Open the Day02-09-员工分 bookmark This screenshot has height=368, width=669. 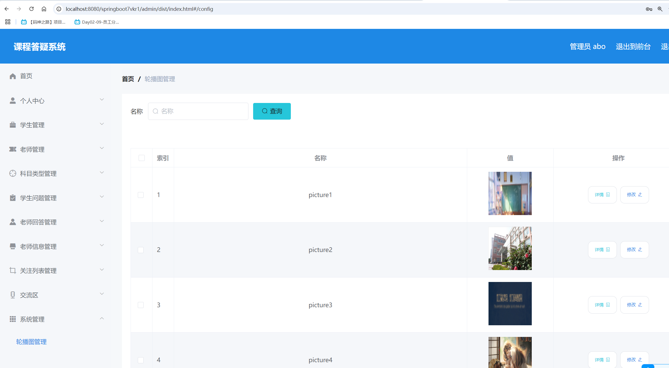click(x=97, y=22)
